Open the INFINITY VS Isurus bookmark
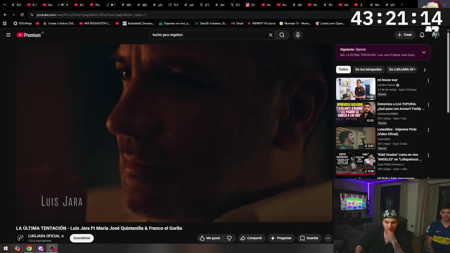The width and height of the screenshot is (450, 253). 261,24
